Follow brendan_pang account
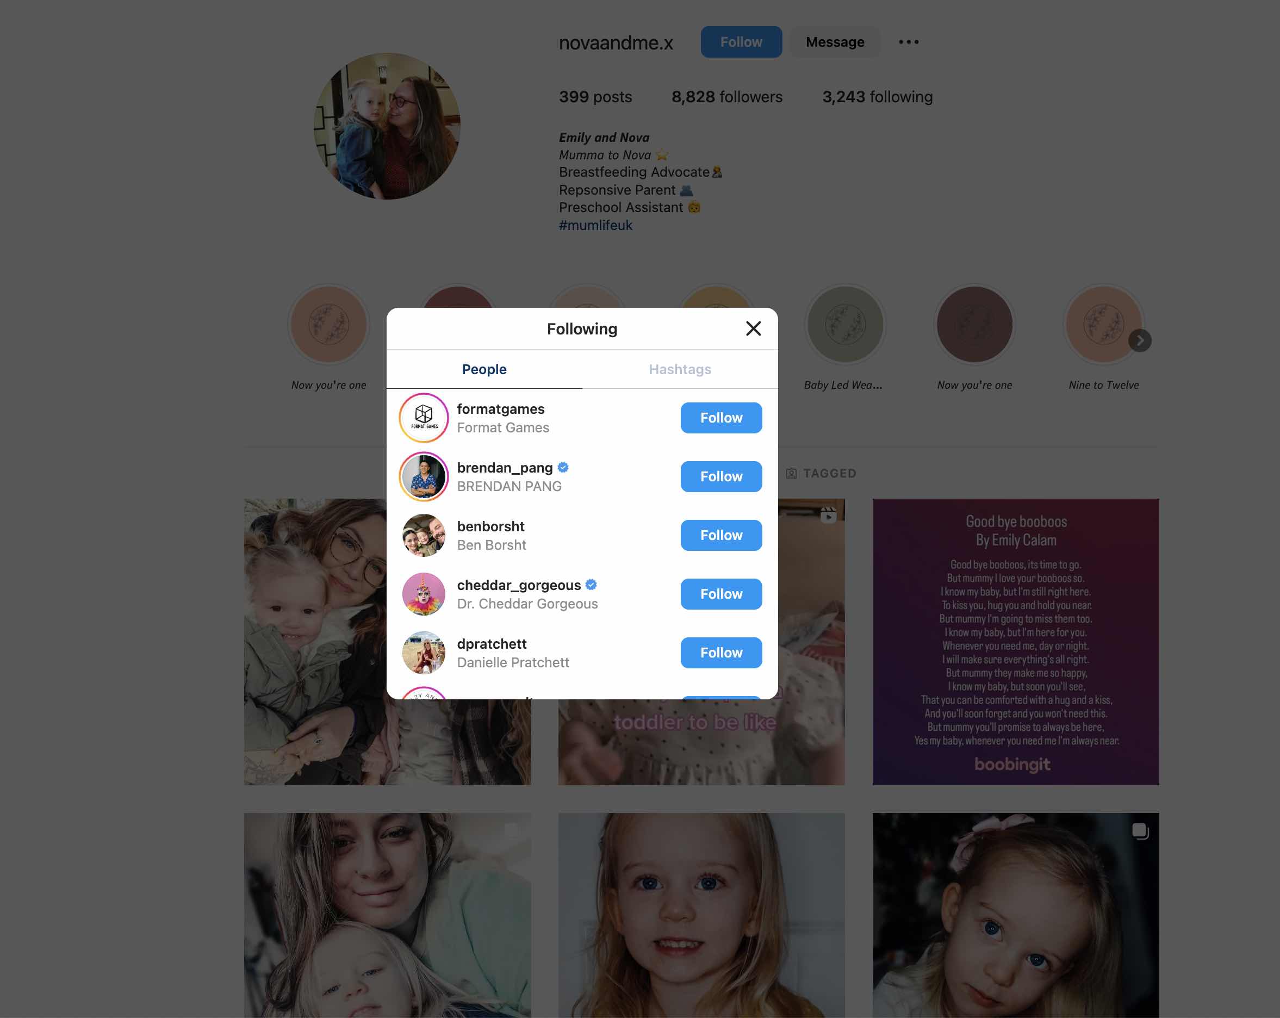1280x1018 pixels. pos(720,476)
